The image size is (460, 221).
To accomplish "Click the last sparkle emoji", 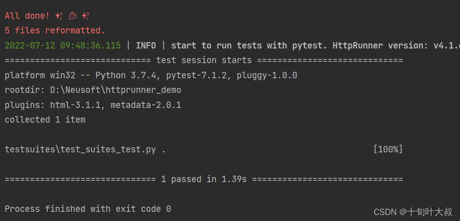I will pos(86,16).
